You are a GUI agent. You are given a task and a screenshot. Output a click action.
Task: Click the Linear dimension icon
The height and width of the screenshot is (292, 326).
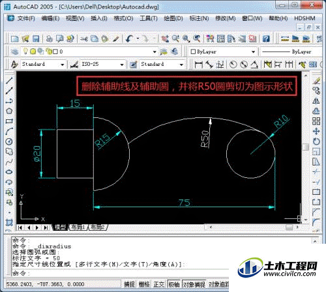click(198, 65)
